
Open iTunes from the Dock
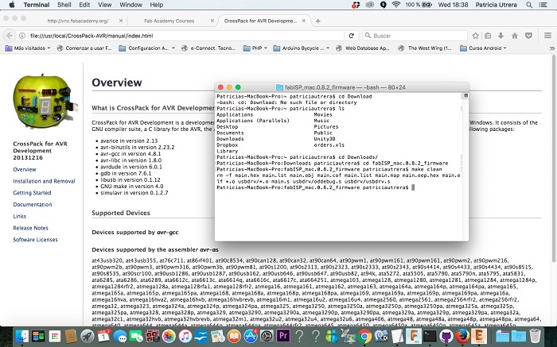coord(185,336)
